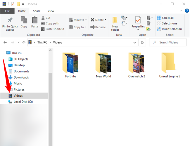Click the Back navigation arrow
This screenshot has height=146, width=190.
(x=5, y=42)
